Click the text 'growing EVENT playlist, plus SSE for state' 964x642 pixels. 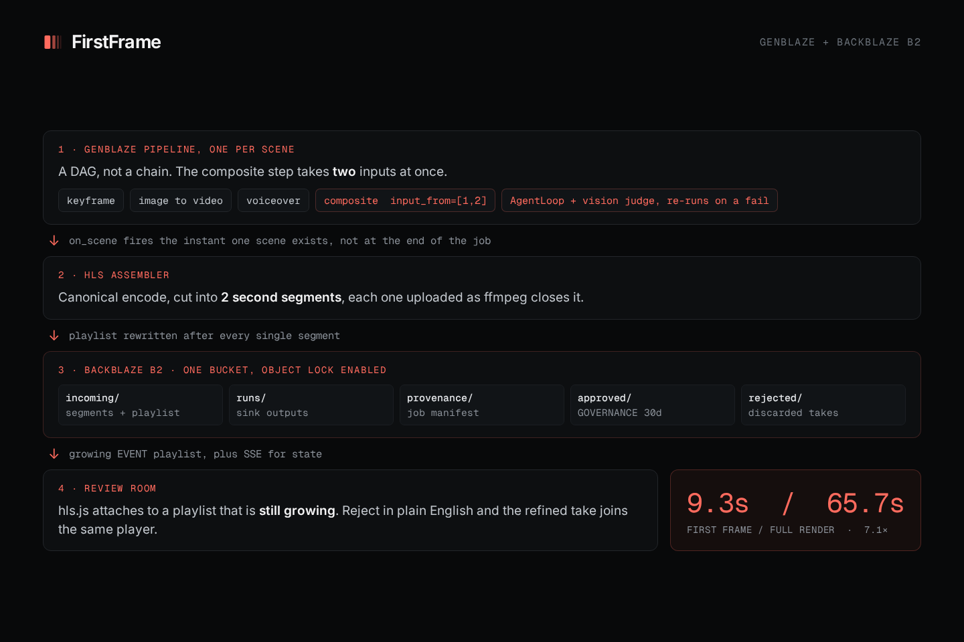[x=195, y=454]
